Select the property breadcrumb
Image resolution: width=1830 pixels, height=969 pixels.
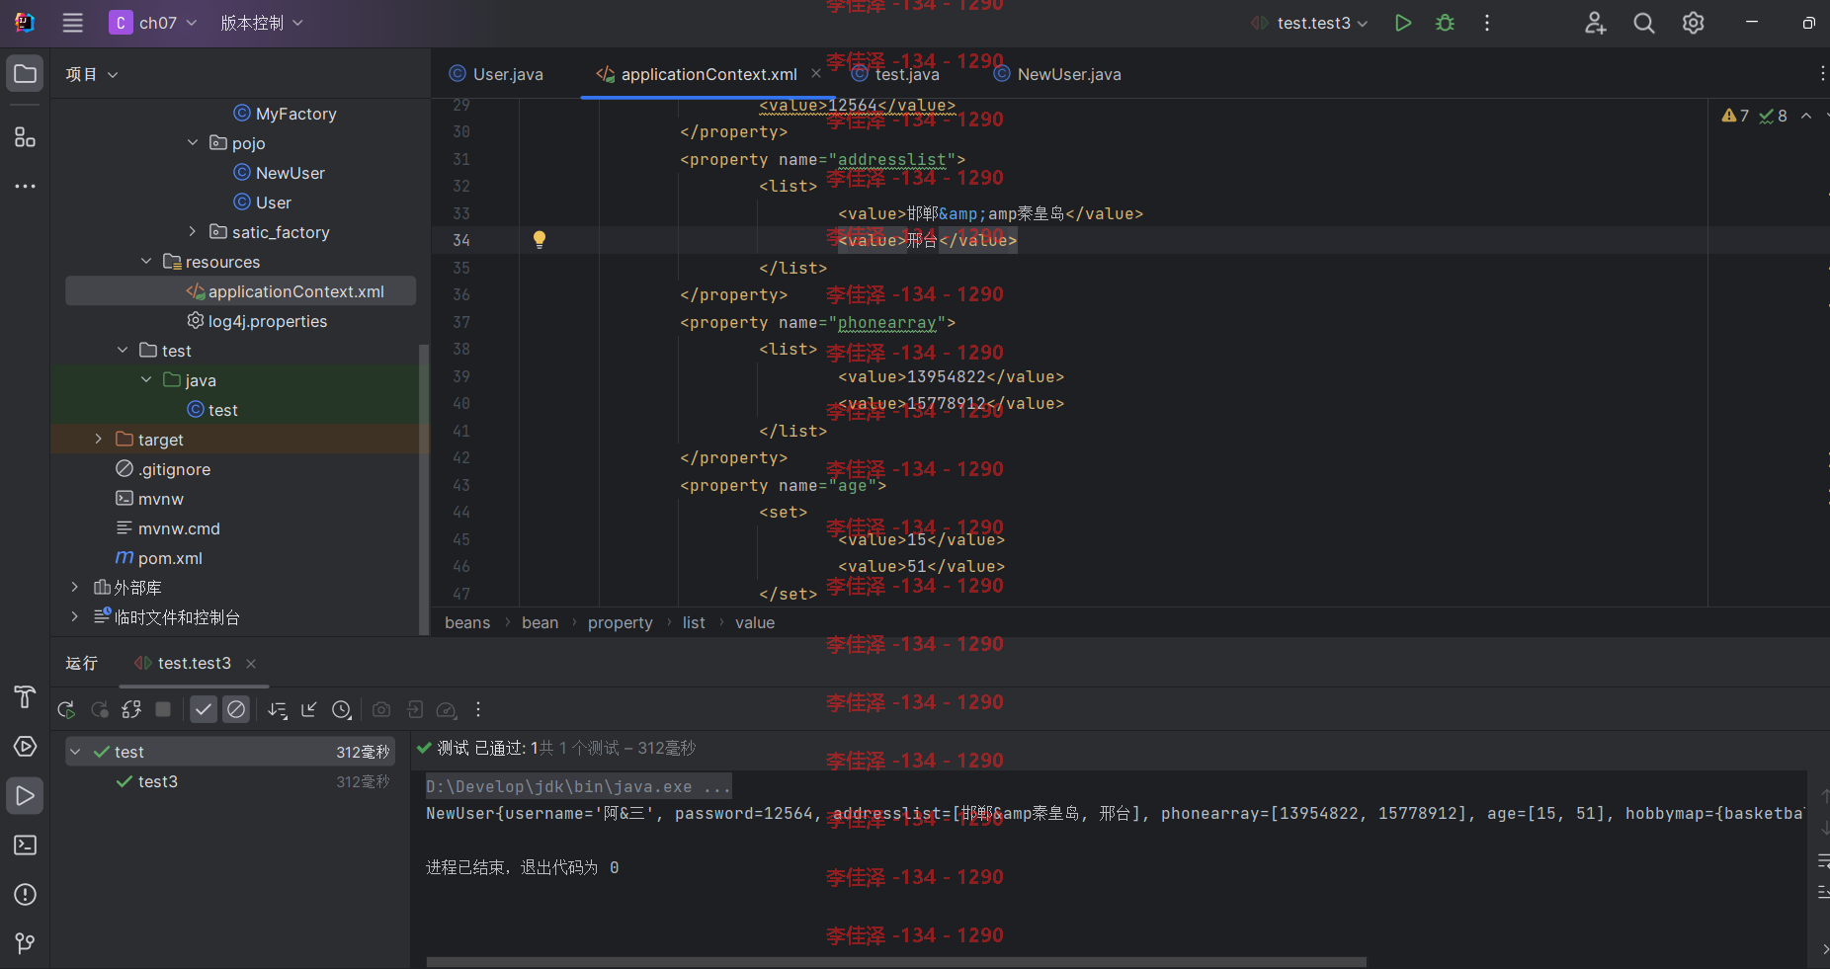click(620, 622)
